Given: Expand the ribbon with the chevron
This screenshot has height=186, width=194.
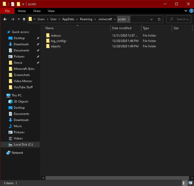Looking at the screenshot, I should (186, 11).
